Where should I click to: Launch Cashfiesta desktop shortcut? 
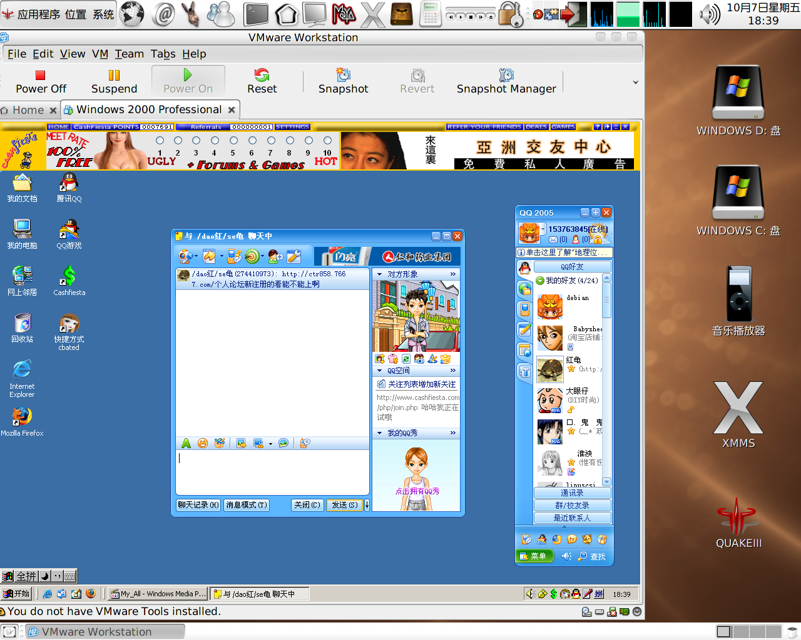(69, 281)
